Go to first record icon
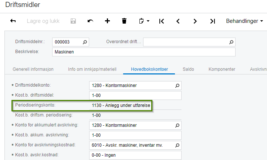 coord(162,21)
